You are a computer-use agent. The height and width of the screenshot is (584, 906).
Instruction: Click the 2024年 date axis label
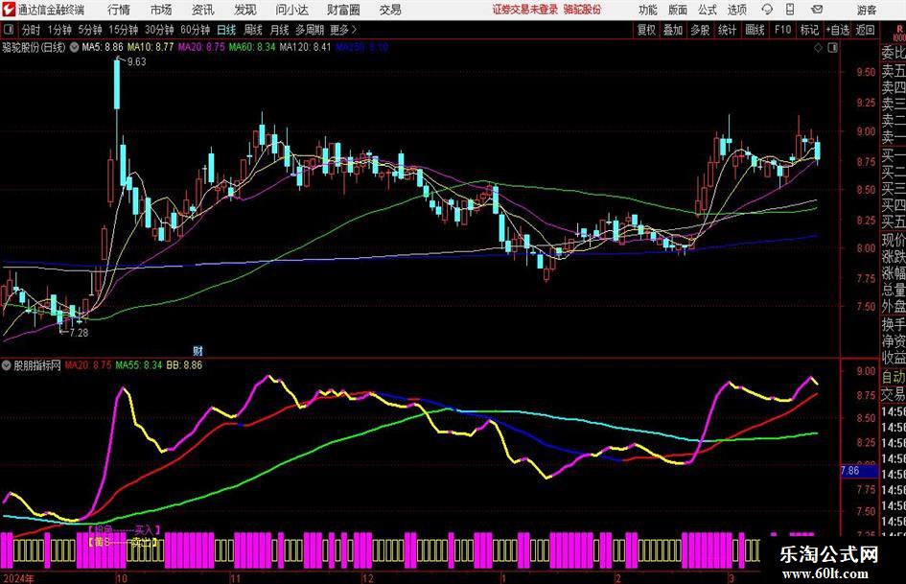[18, 578]
